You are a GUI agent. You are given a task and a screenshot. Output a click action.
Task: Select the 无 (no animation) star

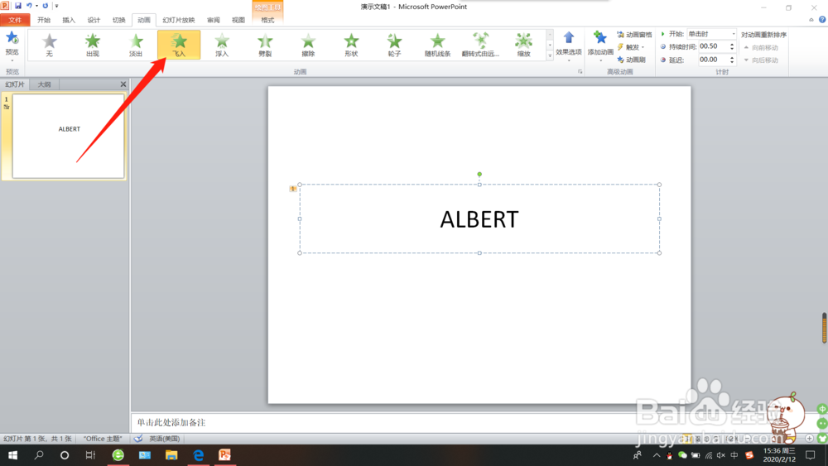49,45
